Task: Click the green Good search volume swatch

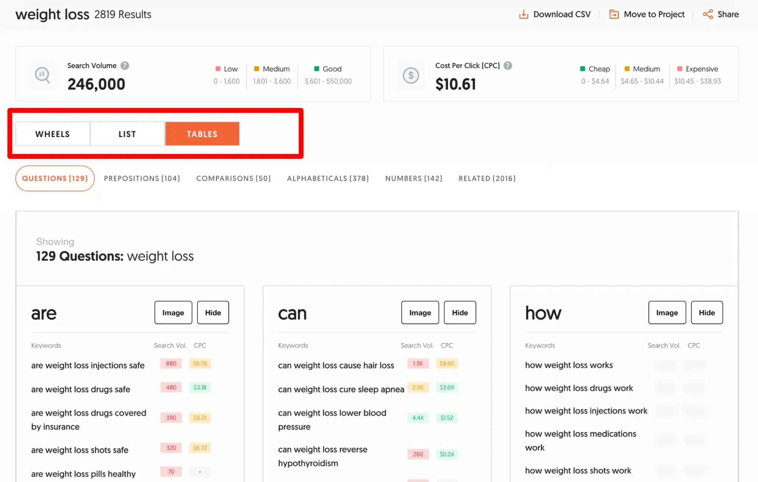Action: 317,69
